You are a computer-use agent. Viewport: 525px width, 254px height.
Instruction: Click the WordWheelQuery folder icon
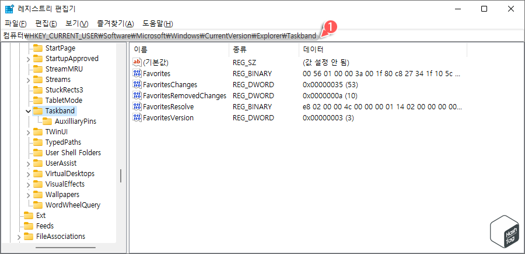point(38,205)
